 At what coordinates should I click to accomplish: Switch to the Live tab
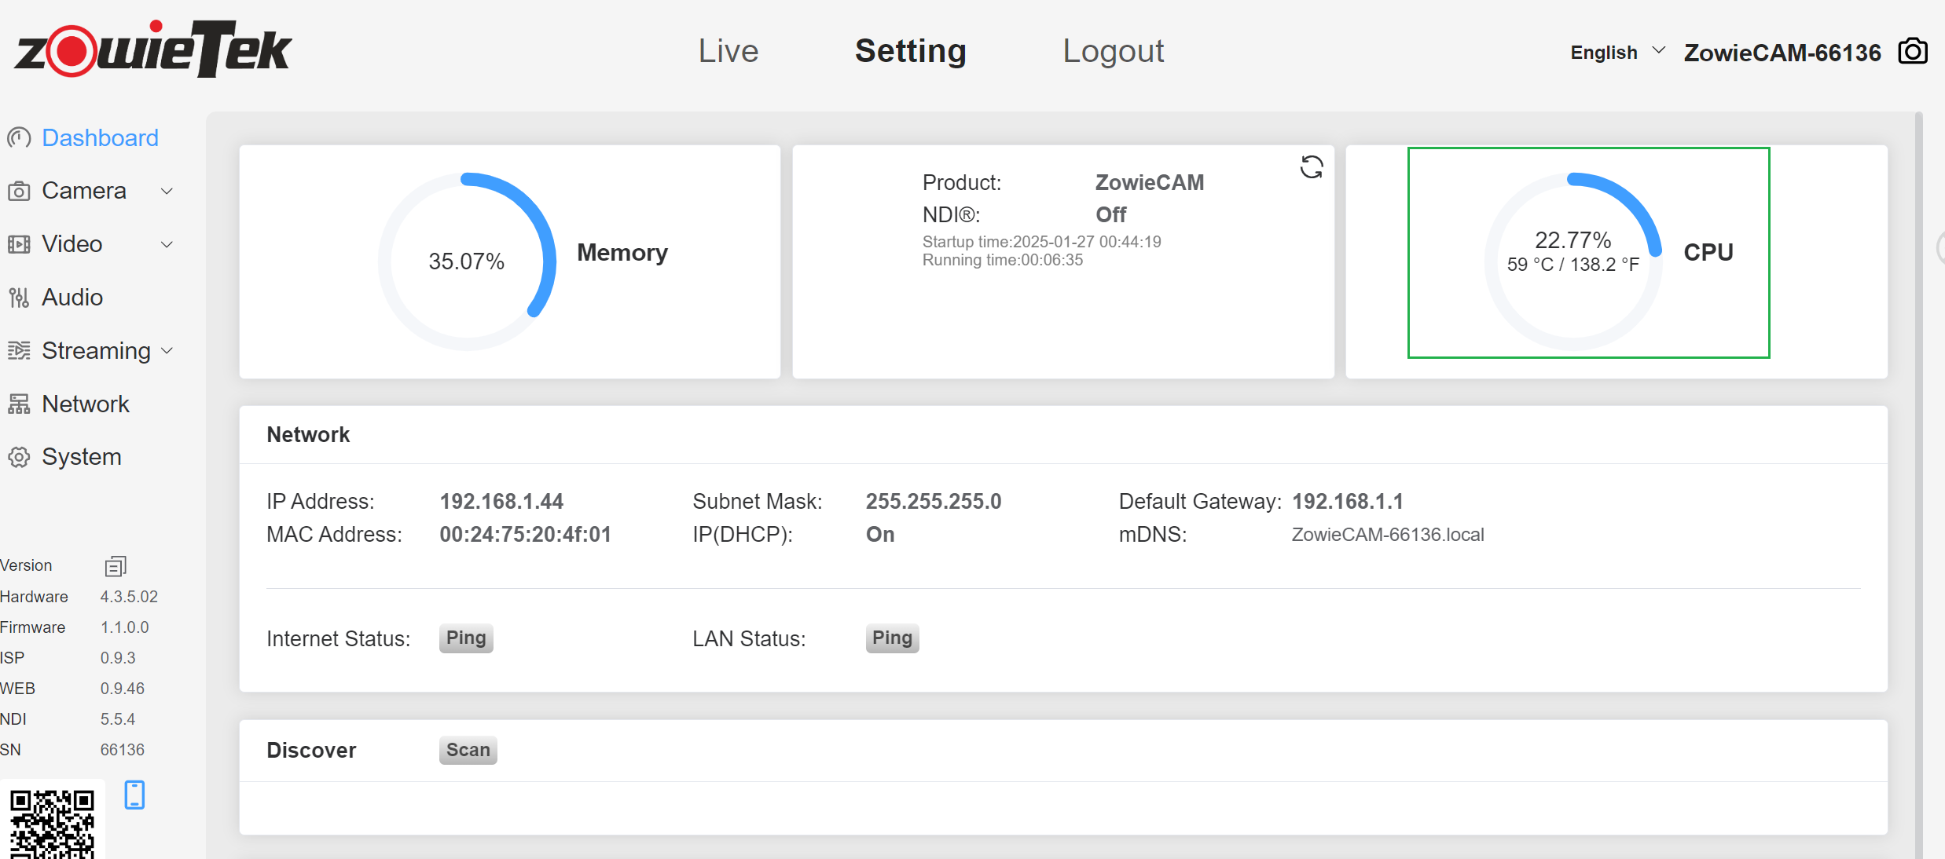[728, 51]
